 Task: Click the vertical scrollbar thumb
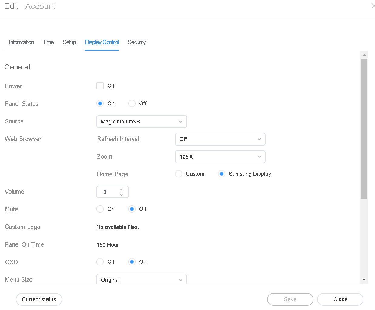(x=364, y=129)
